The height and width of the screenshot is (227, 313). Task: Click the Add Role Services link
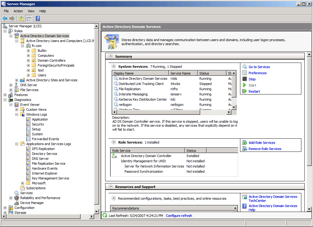click(262, 143)
